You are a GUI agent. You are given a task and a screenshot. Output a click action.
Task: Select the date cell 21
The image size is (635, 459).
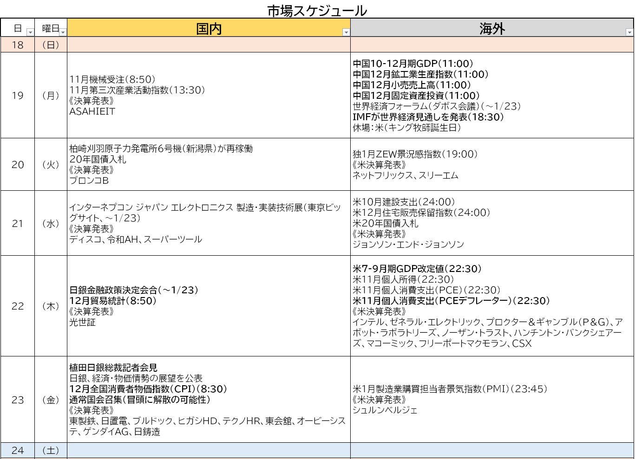[18, 223]
